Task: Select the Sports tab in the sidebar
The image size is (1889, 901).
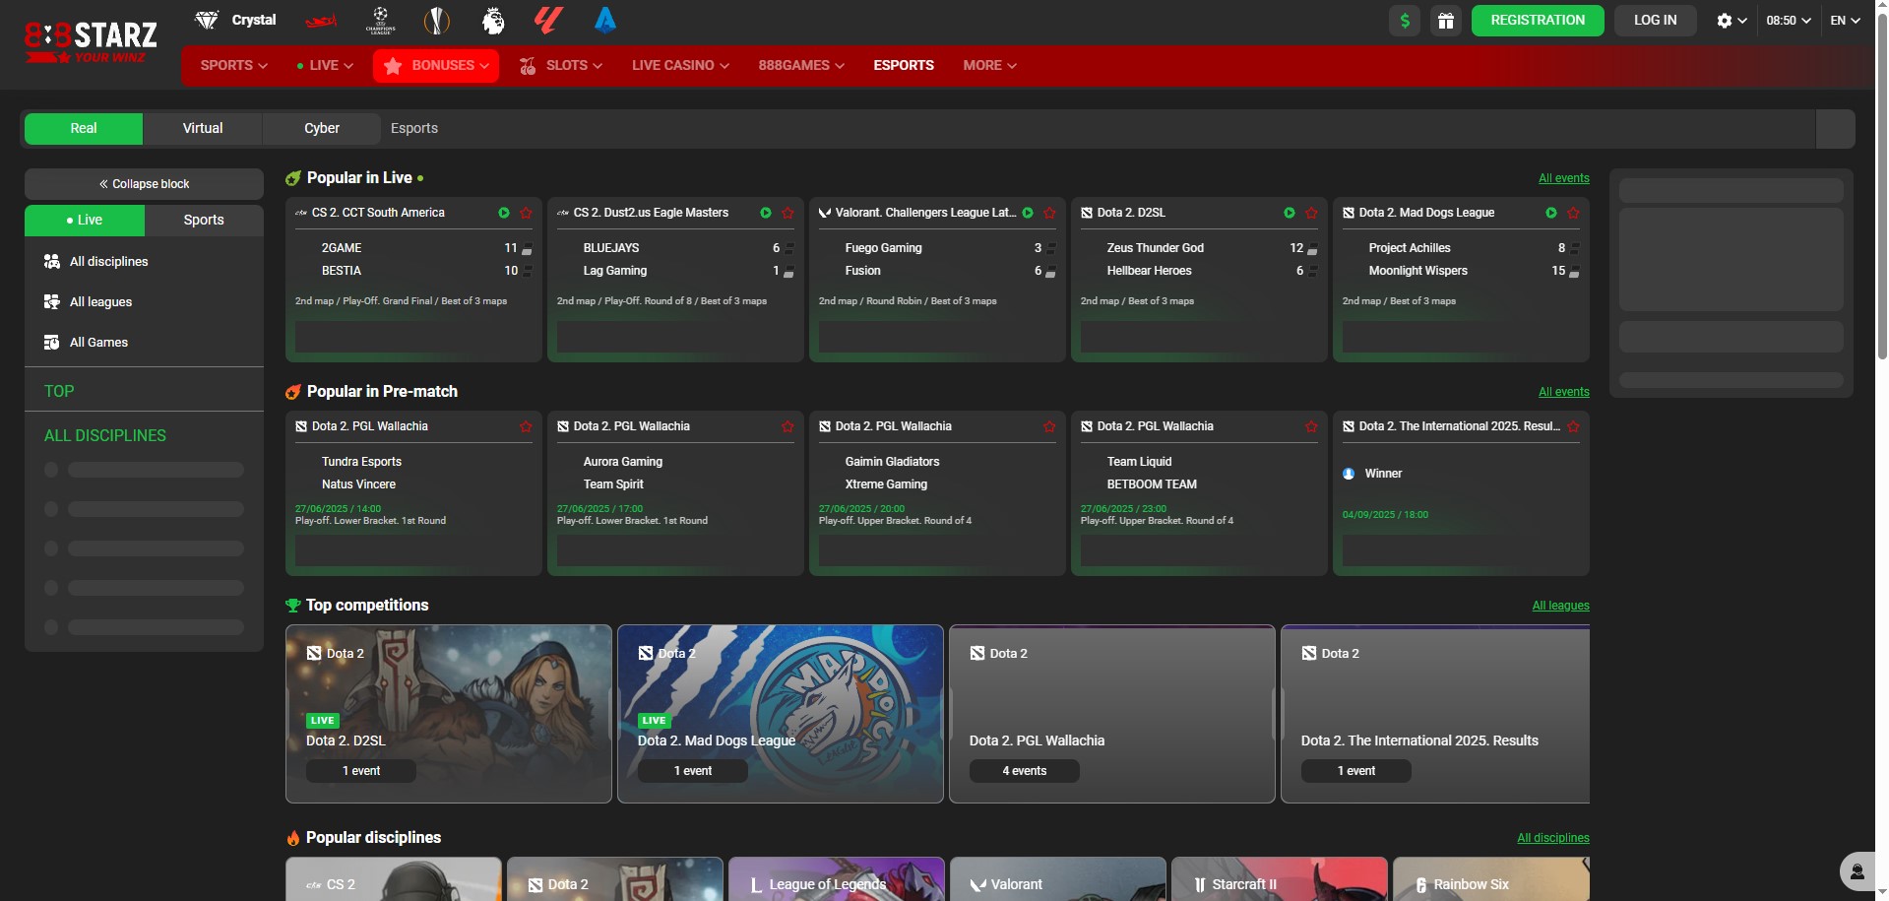Action: coord(204,220)
